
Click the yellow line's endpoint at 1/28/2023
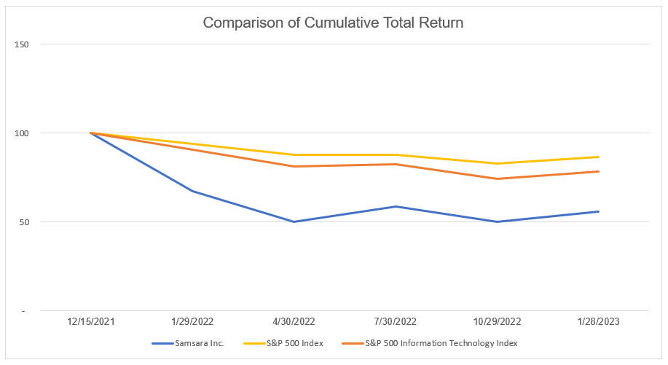(x=599, y=157)
